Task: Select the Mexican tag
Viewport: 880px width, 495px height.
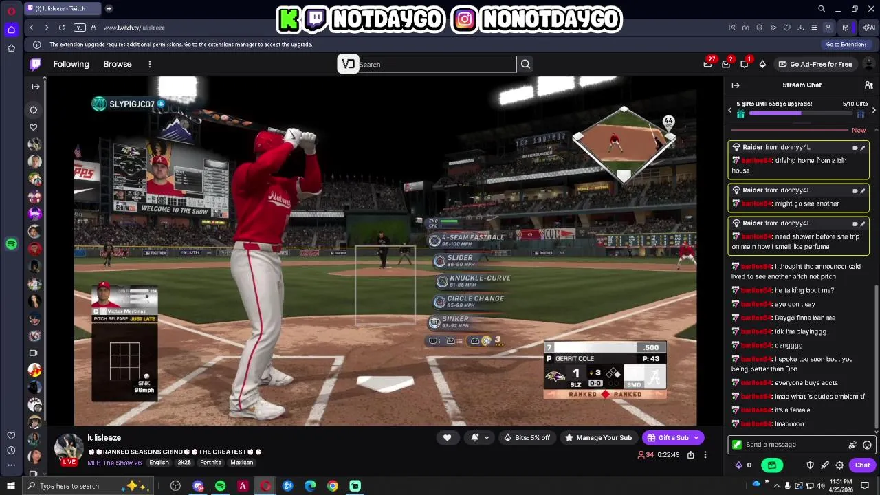Action: coord(242,463)
